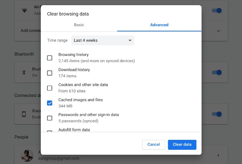Click the user profile avatar picture
242x164 pixels.
click(x=27, y=155)
